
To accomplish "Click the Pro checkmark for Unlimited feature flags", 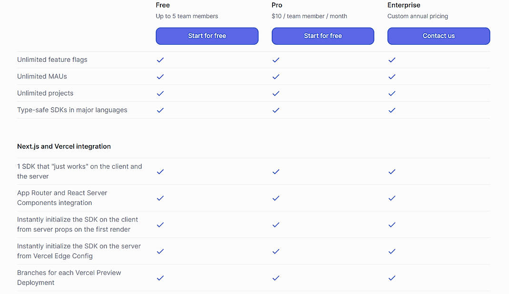I will (x=276, y=60).
